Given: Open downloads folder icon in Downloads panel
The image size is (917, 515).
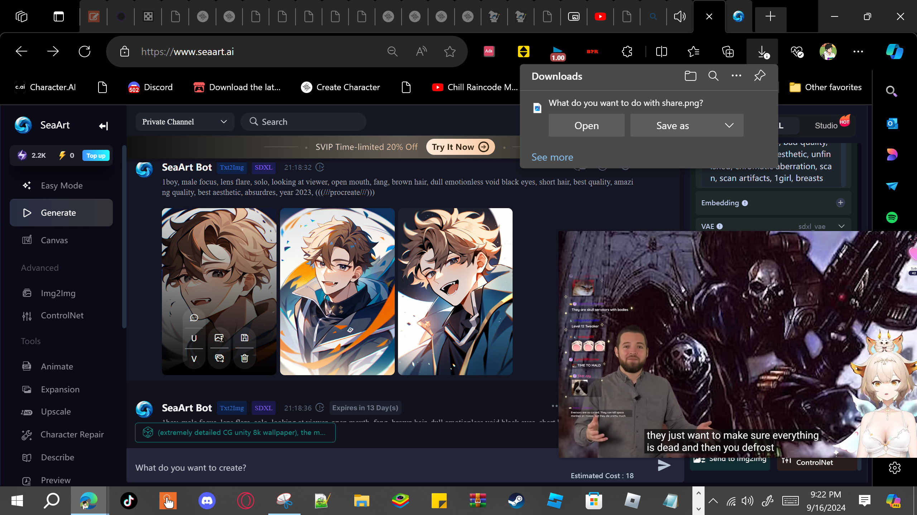Looking at the screenshot, I should click(x=690, y=76).
